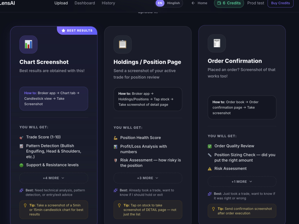Click the chart icon beside Pattern Detection

(x=21, y=146)
